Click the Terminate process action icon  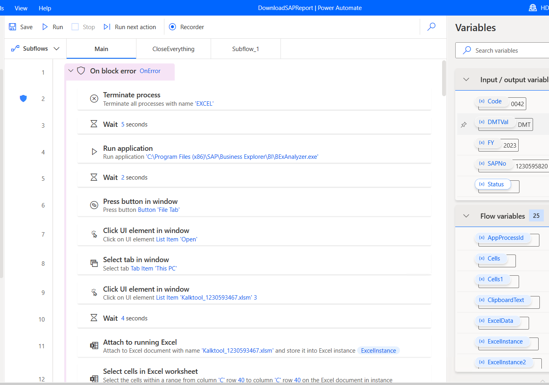click(x=94, y=99)
